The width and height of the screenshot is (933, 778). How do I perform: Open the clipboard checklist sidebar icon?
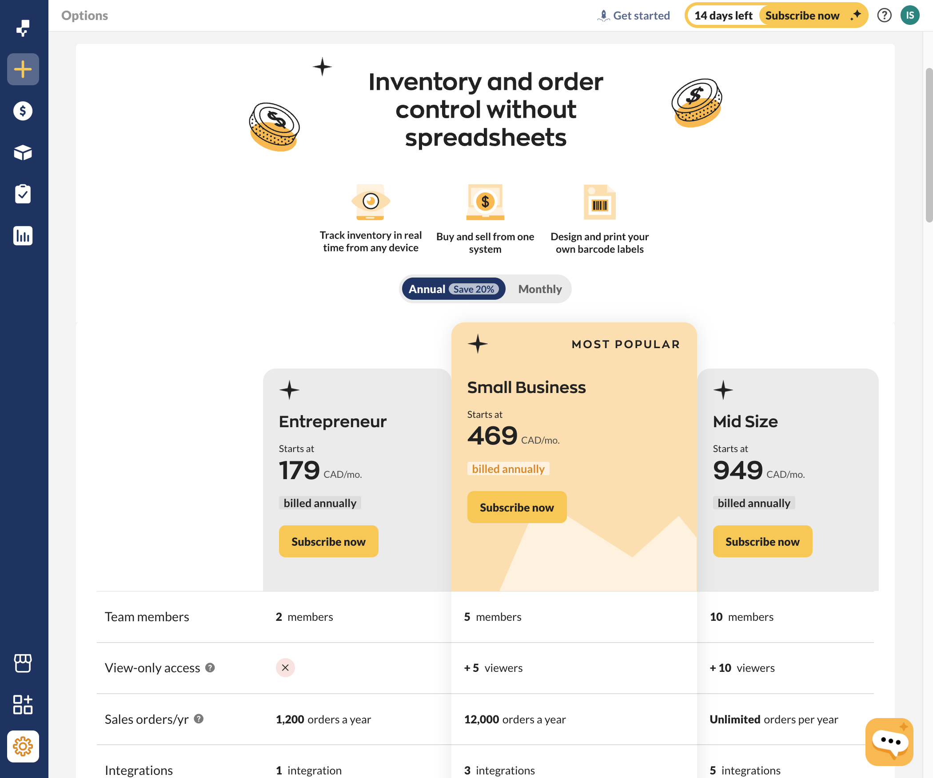pos(23,194)
